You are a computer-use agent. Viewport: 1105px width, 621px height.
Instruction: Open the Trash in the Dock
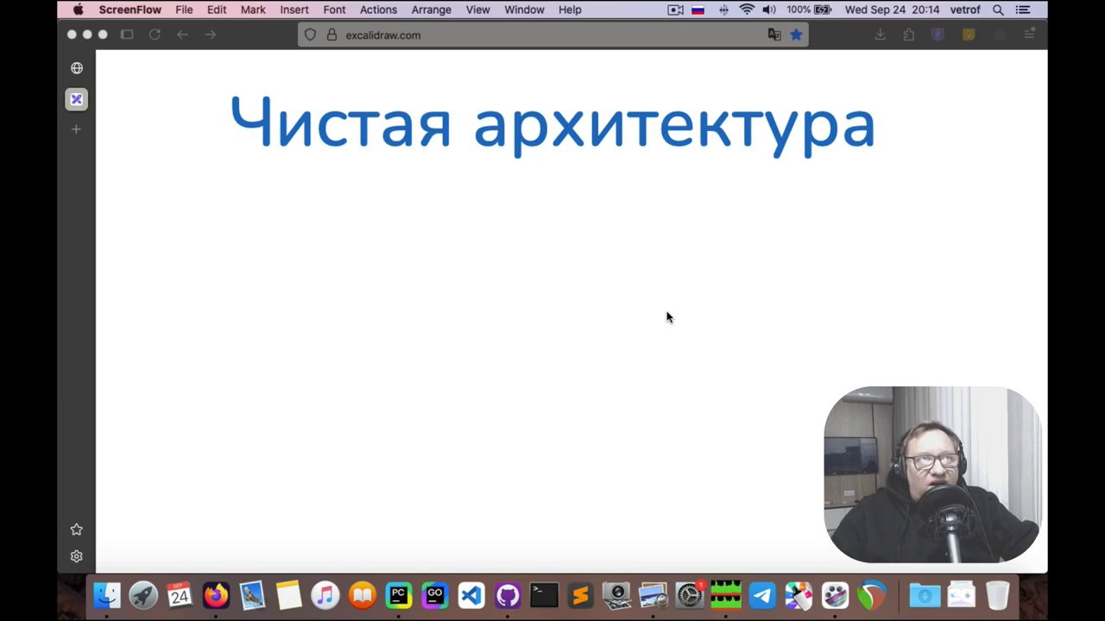pos(997,595)
